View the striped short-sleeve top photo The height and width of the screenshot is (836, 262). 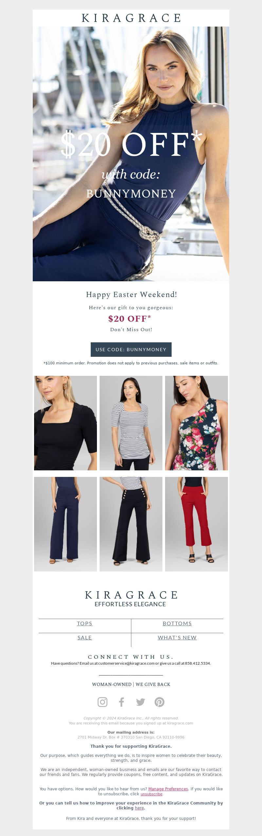tap(131, 423)
